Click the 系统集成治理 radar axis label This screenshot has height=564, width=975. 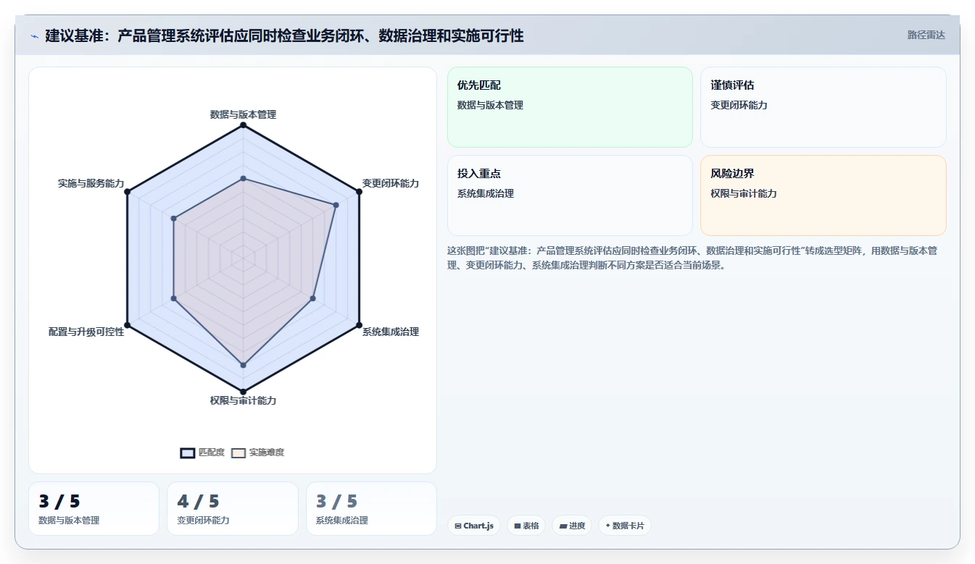click(391, 332)
